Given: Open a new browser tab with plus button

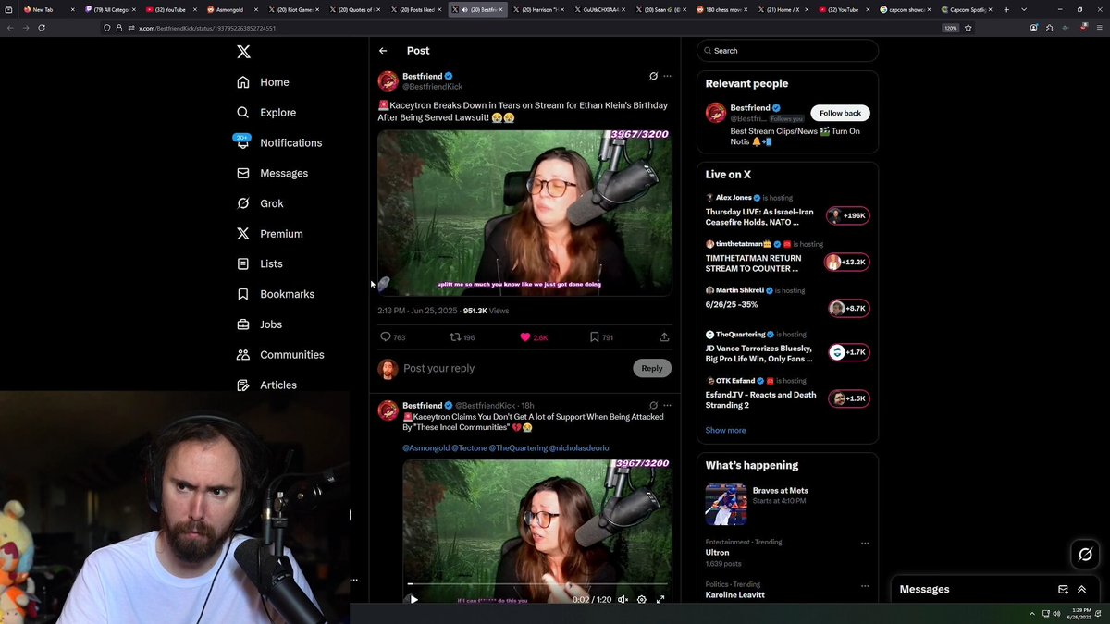Looking at the screenshot, I should tap(1006, 9).
